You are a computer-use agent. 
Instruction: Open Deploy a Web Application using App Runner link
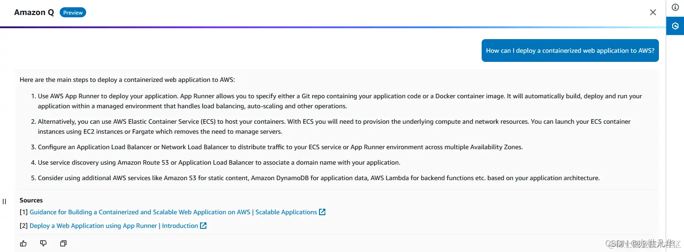point(114,226)
